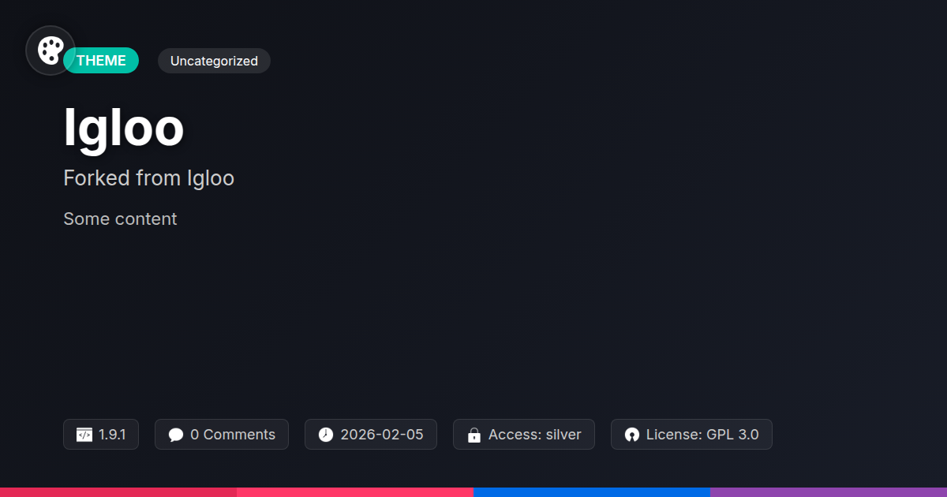Click the clock icon beside the date
Image resolution: width=947 pixels, height=497 pixels.
click(326, 435)
